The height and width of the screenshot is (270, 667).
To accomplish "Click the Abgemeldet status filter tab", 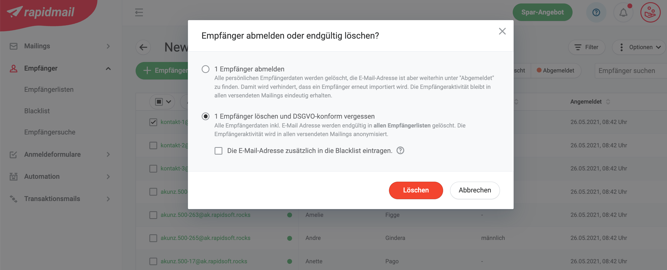I will click(x=556, y=71).
